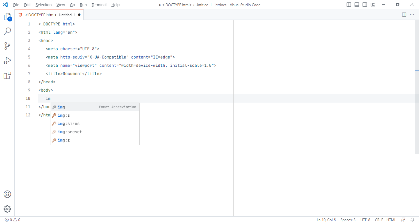Click the meta viewport line of code
The width and height of the screenshot is (419, 223).
pos(131,65)
